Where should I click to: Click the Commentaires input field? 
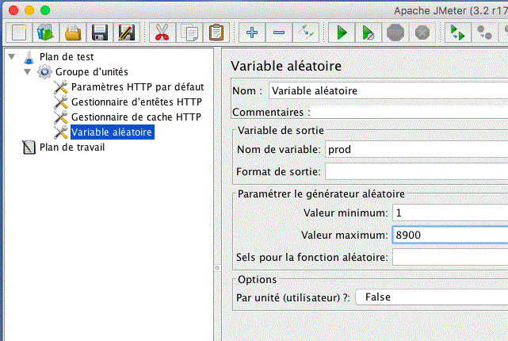[x=409, y=112]
